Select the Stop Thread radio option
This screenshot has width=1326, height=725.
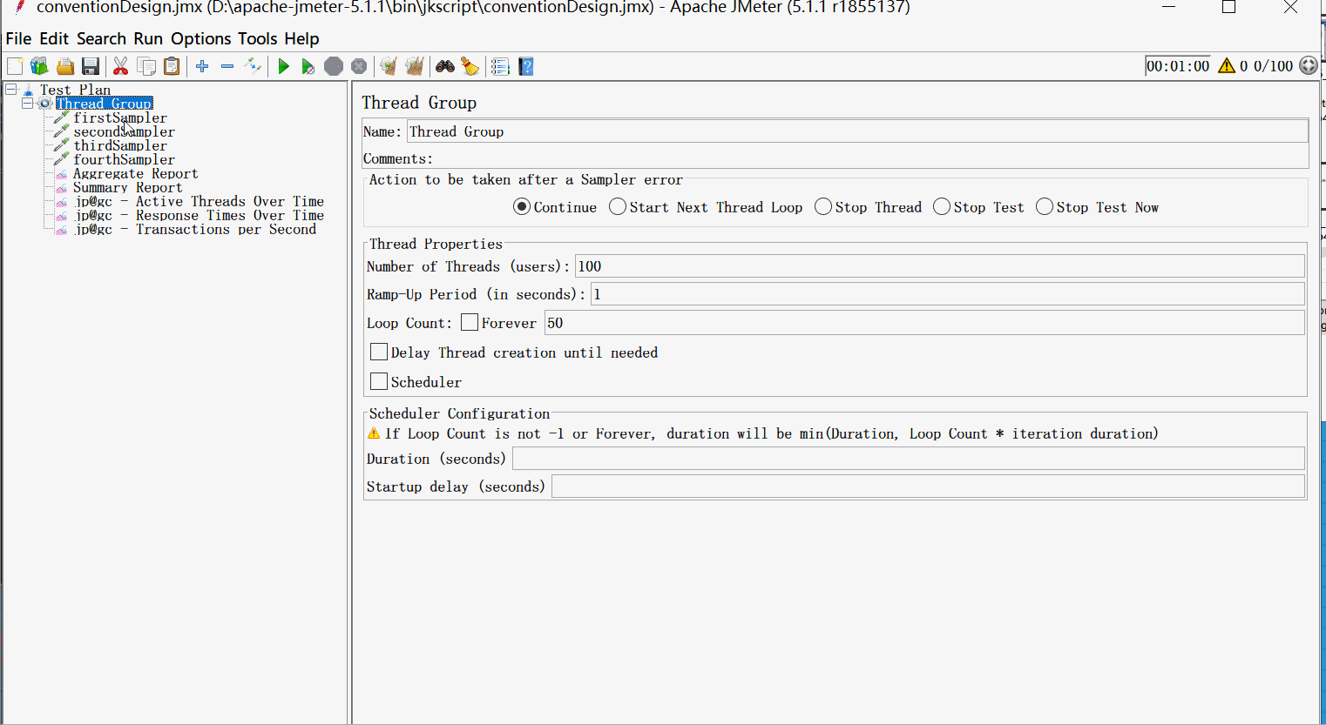point(823,207)
